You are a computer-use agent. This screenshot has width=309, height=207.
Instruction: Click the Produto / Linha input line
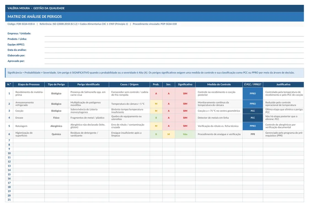point(174,39)
